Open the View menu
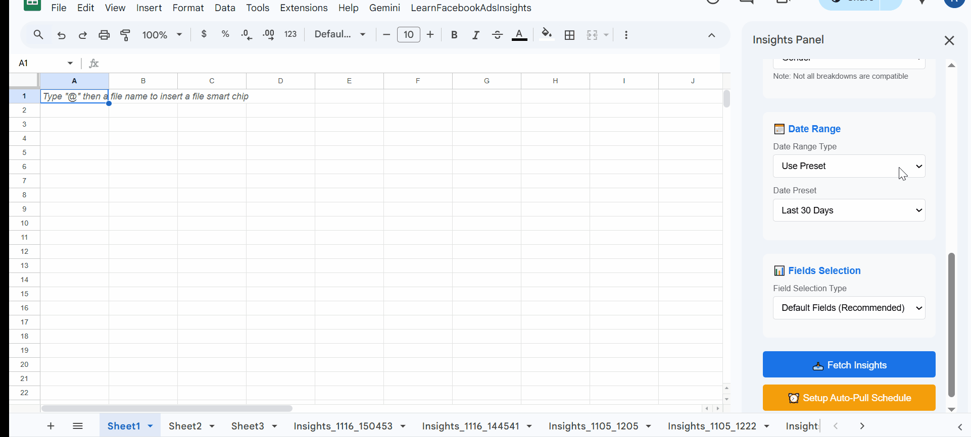This screenshot has height=437, width=971. pos(115,8)
